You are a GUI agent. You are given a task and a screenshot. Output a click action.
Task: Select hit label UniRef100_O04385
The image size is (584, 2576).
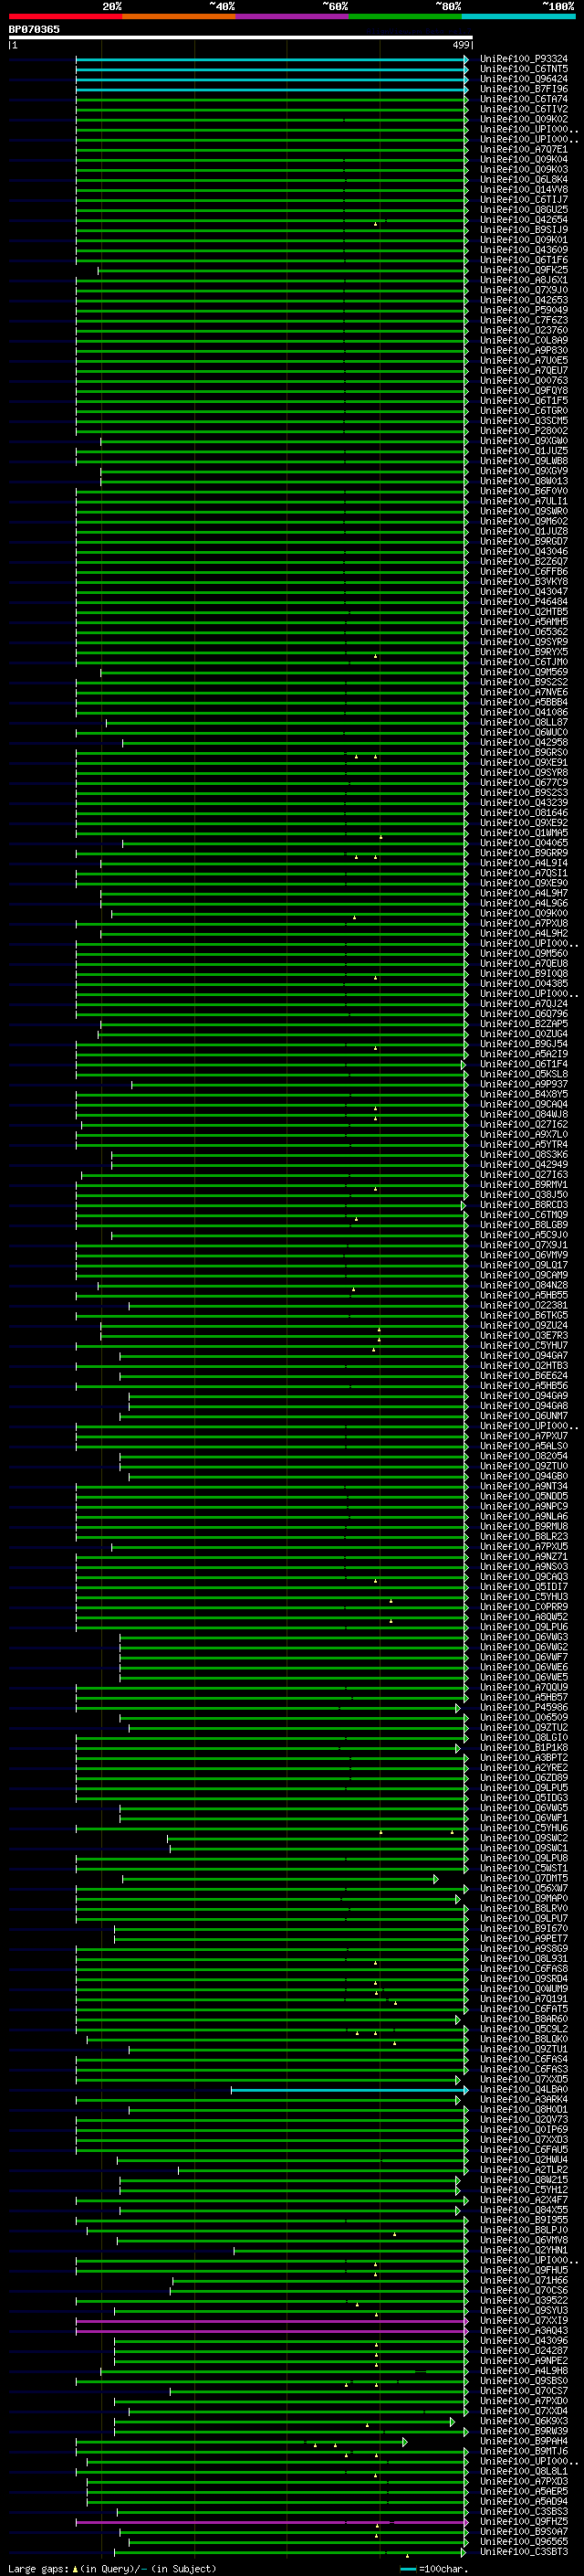(x=524, y=984)
